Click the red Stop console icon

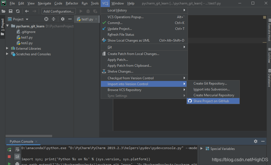(9, 157)
